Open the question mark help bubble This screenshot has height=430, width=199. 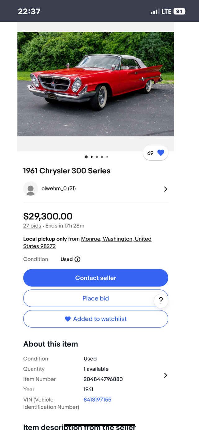161,300
